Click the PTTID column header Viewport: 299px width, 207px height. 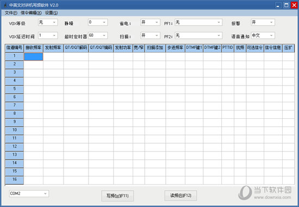click(228, 48)
